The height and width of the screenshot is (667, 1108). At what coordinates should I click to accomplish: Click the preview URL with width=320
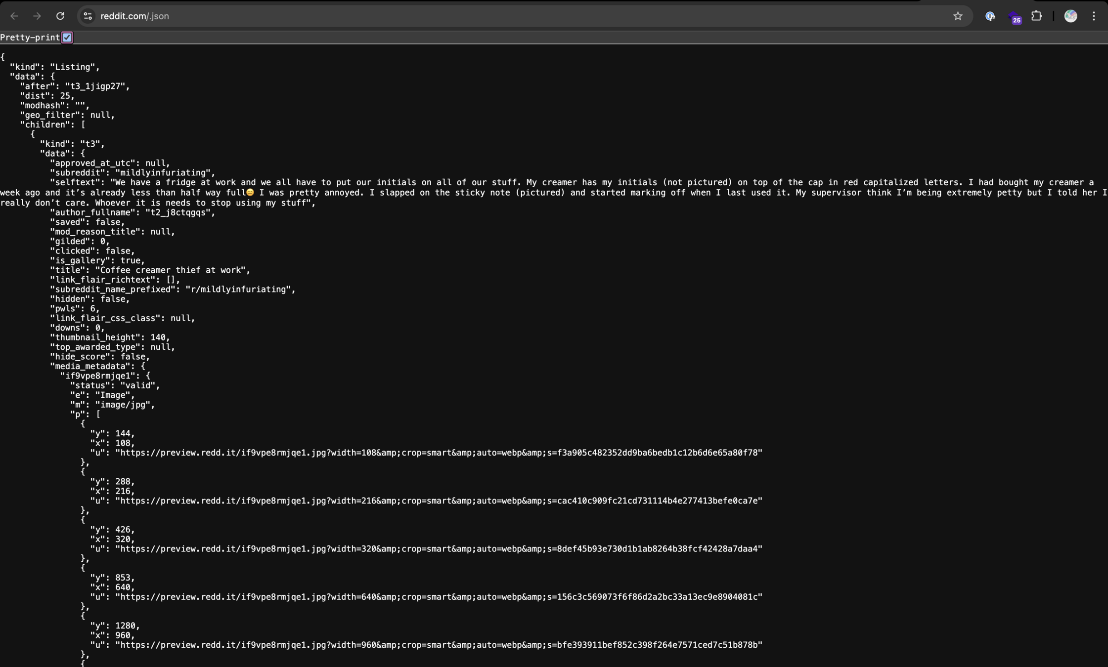click(x=439, y=548)
